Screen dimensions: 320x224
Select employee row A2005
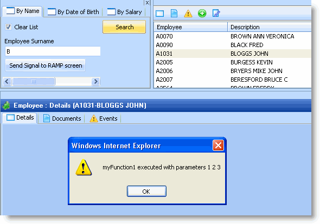point(233,62)
